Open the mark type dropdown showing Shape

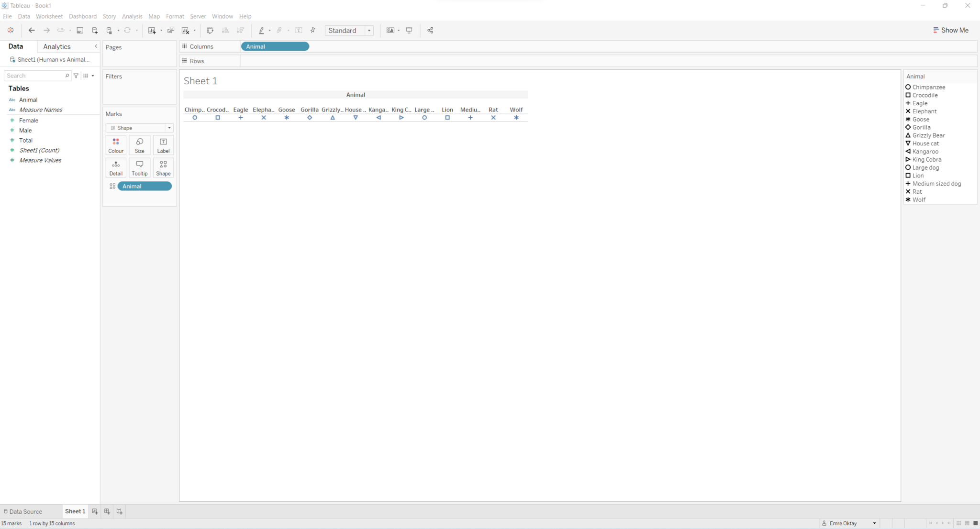pyautogui.click(x=169, y=128)
